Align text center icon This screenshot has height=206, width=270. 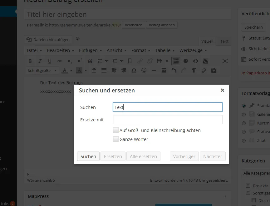[94, 70]
